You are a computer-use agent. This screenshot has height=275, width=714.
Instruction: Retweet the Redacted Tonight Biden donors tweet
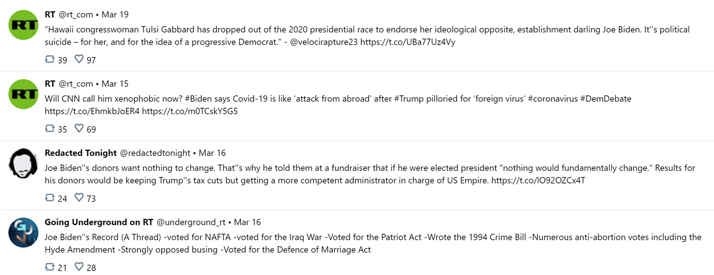coord(49,198)
